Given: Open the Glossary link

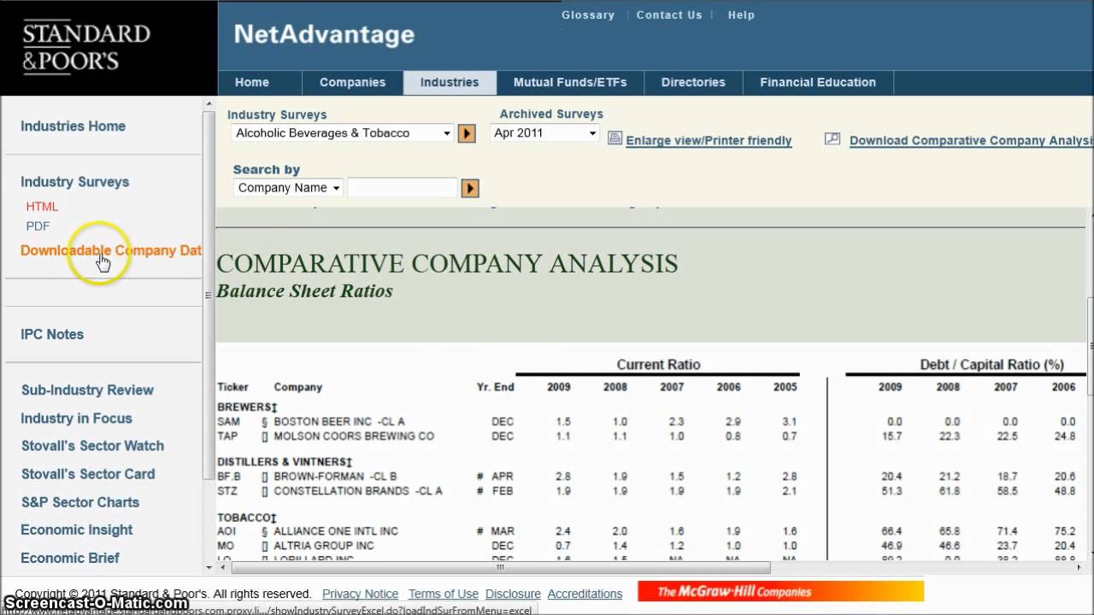Looking at the screenshot, I should (x=588, y=15).
